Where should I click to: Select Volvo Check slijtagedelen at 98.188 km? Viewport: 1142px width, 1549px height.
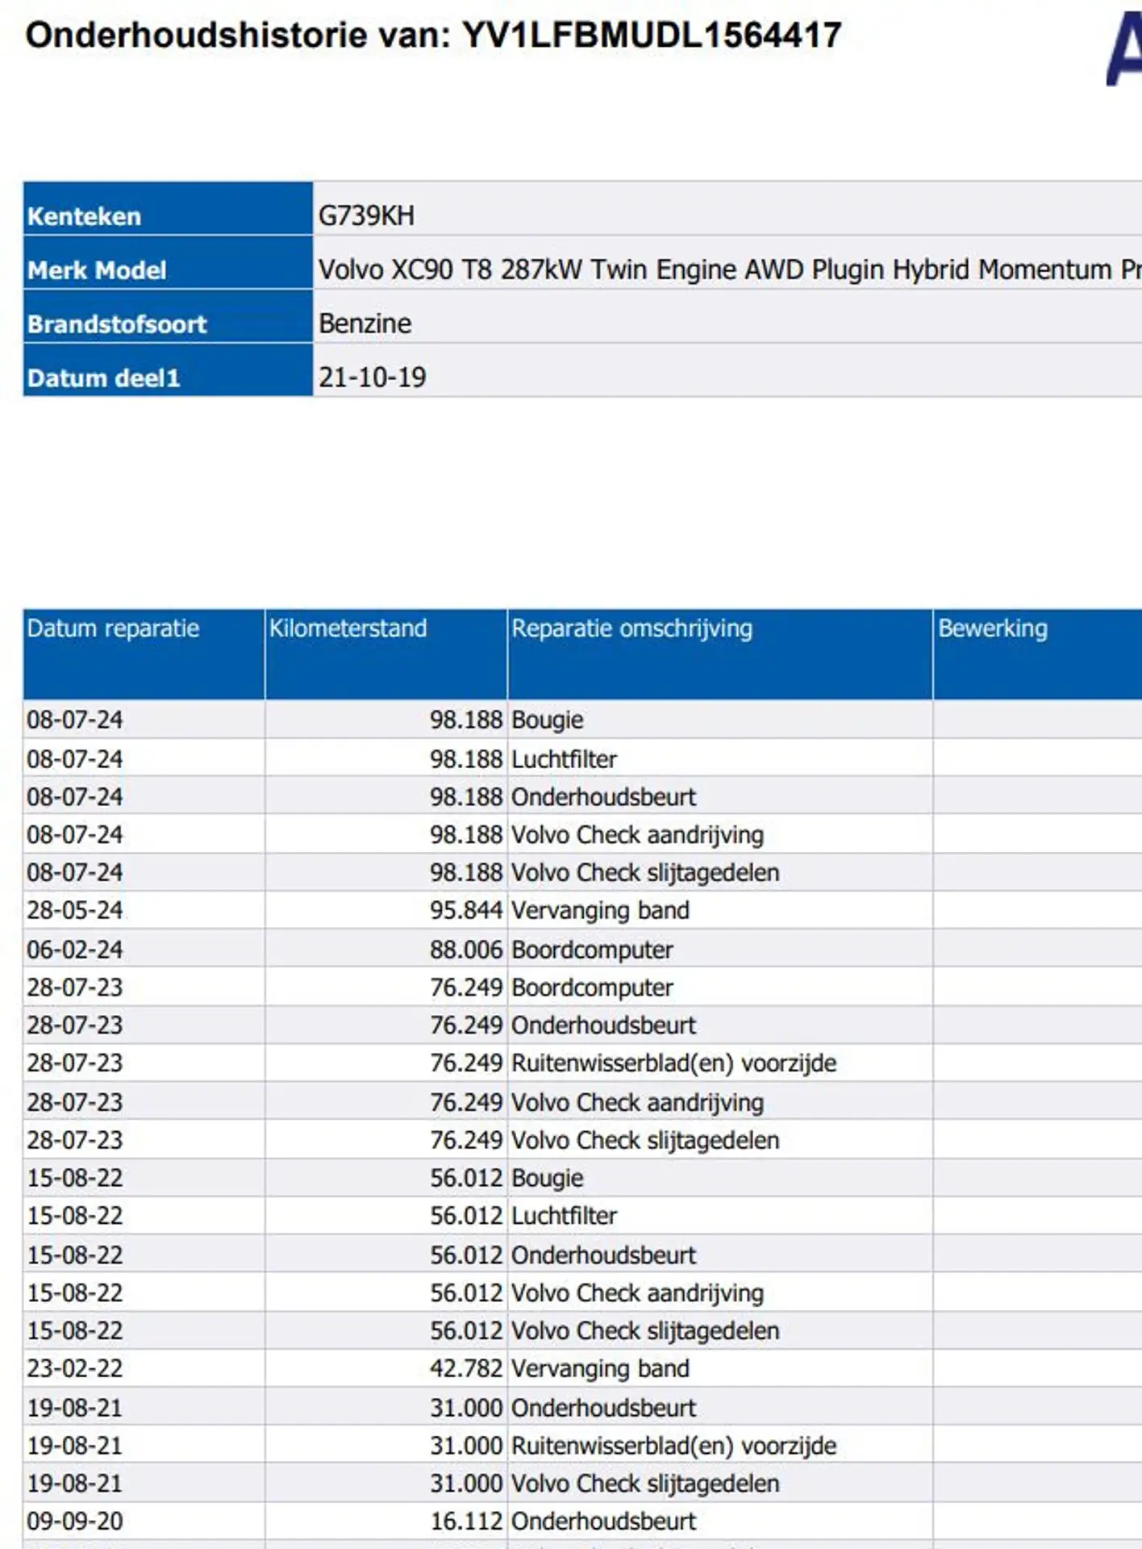click(645, 872)
